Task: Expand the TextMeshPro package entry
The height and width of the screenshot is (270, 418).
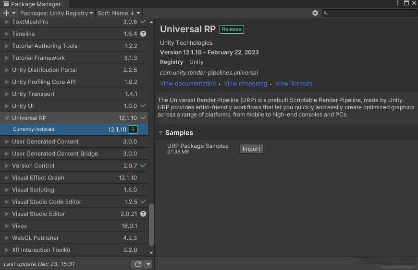Action: [x=7, y=22]
